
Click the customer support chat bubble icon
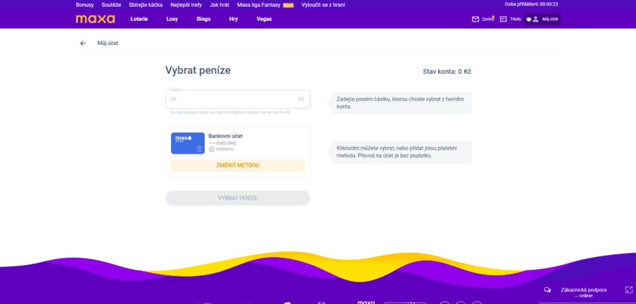point(547,290)
